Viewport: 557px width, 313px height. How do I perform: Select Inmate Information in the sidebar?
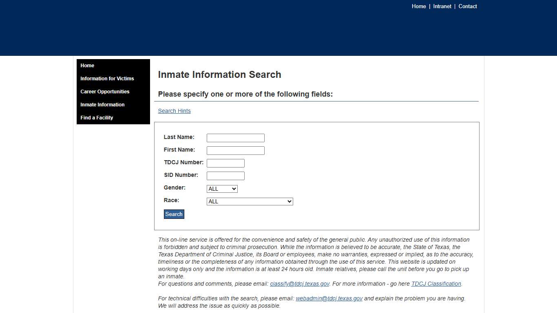click(x=102, y=105)
